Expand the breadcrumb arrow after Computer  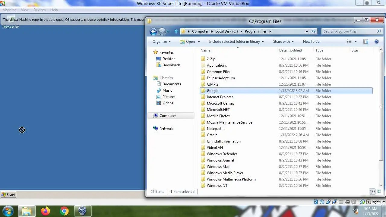(212, 31)
